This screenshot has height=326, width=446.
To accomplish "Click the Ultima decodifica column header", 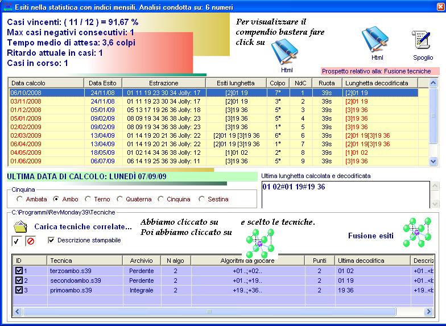I will coord(372,261).
